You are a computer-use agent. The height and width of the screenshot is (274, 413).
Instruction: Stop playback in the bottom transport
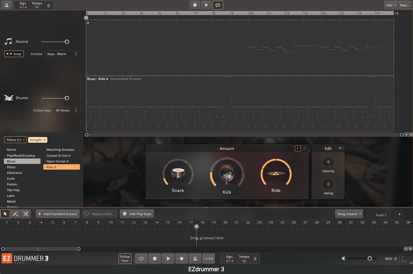(x=154, y=259)
